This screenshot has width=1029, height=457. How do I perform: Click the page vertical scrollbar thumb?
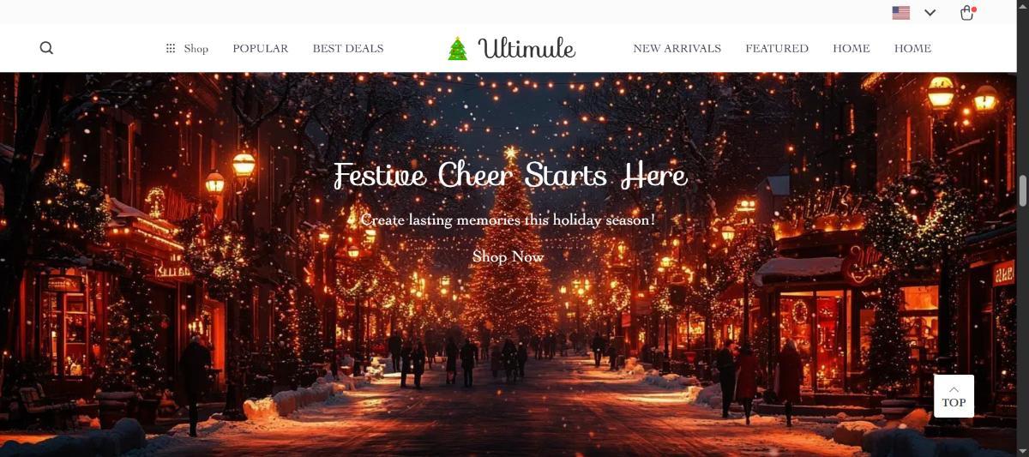tap(1022, 190)
